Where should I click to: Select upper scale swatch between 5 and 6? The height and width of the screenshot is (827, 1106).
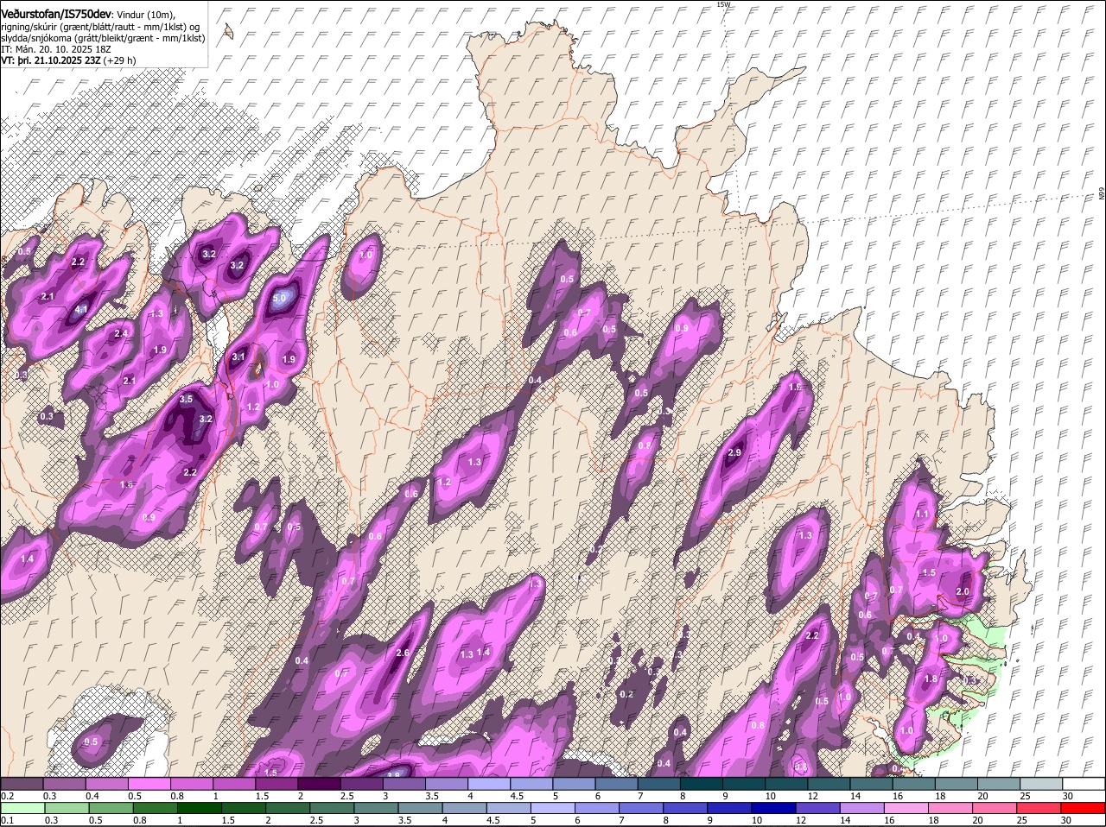click(x=575, y=783)
